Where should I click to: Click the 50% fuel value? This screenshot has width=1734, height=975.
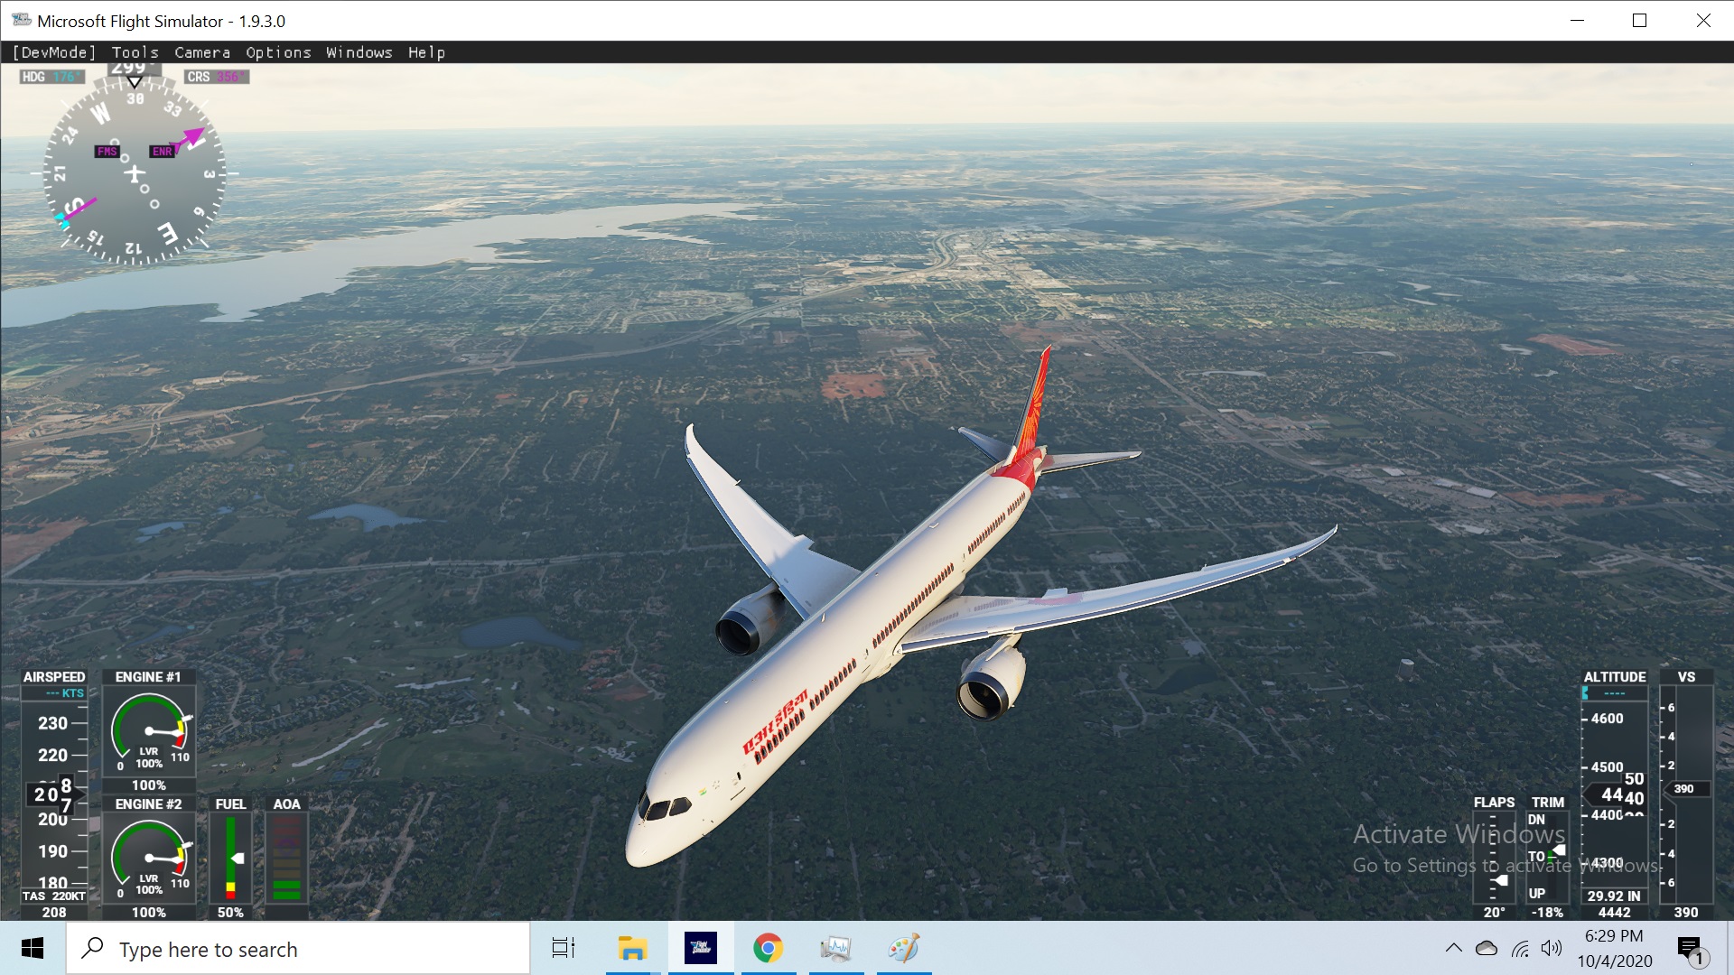[x=230, y=913]
